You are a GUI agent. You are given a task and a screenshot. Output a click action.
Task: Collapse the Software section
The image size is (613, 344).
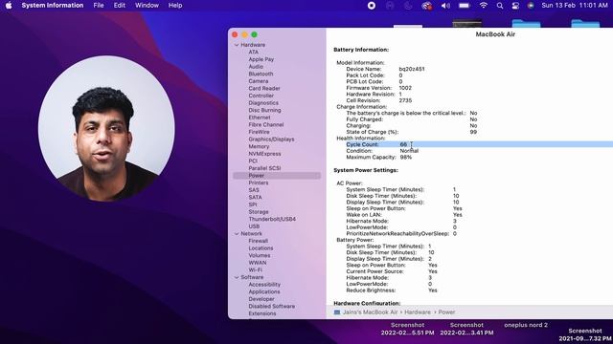(237, 277)
